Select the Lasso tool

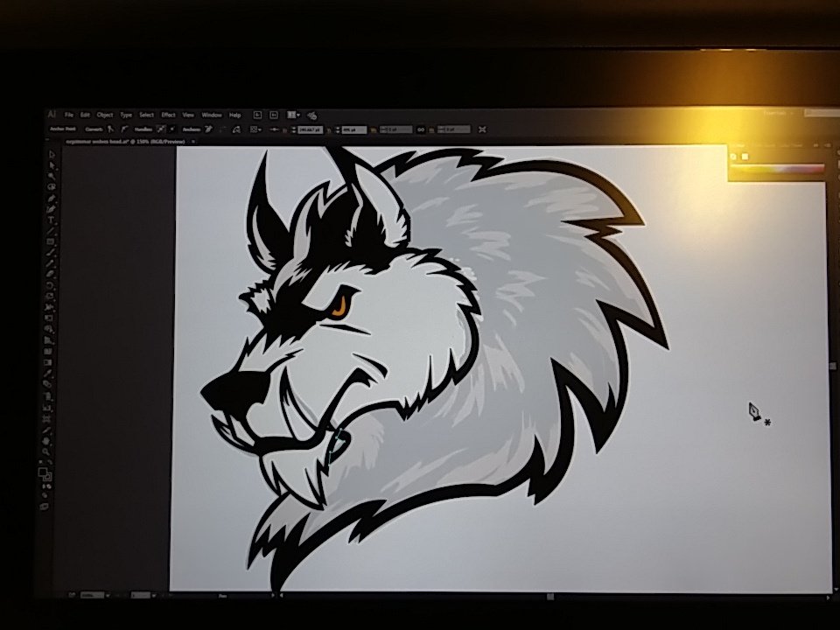[52, 187]
